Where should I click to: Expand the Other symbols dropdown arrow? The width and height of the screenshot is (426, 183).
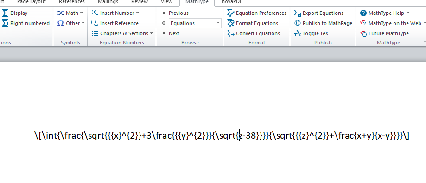point(83,23)
